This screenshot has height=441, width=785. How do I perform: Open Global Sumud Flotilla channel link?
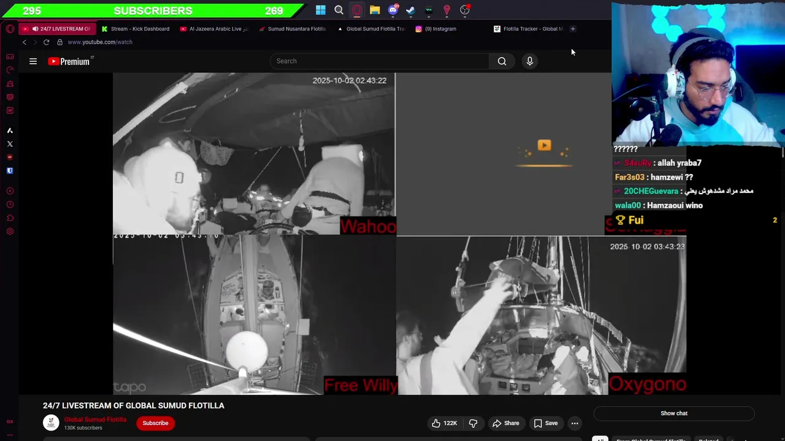pyautogui.click(x=95, y=420)
